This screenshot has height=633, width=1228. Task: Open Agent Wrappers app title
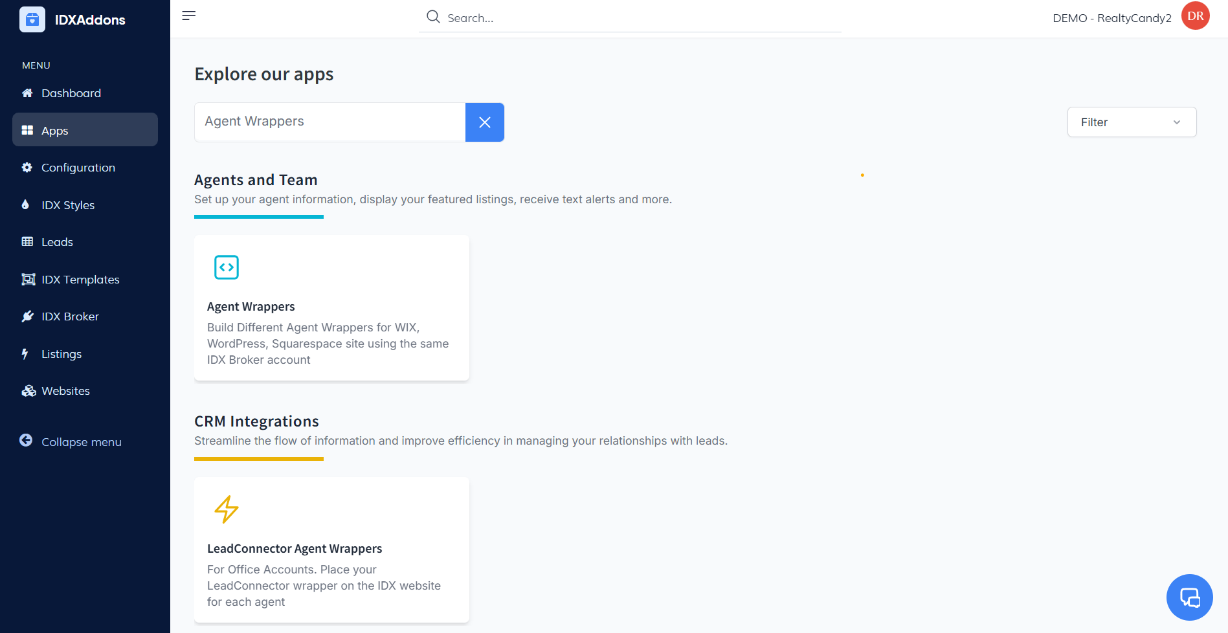pos(251,307)
